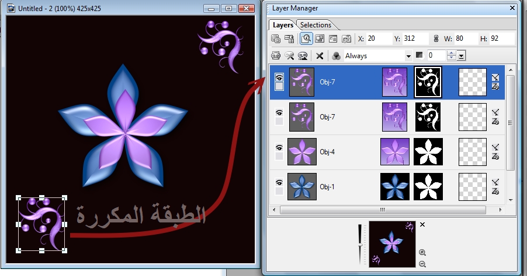Image resolution: width=527 pixels, height=276 pixels.
Task: Click the delete object X icon
Action: 320,56
